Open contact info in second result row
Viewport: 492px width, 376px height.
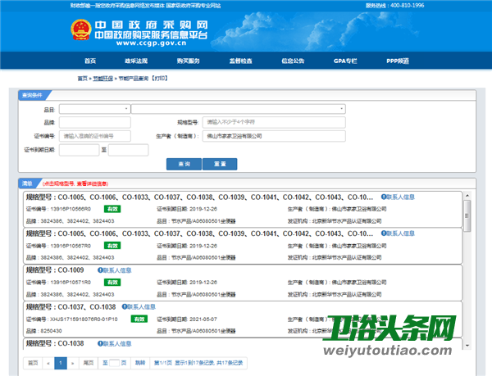click(x=399, y=233)
